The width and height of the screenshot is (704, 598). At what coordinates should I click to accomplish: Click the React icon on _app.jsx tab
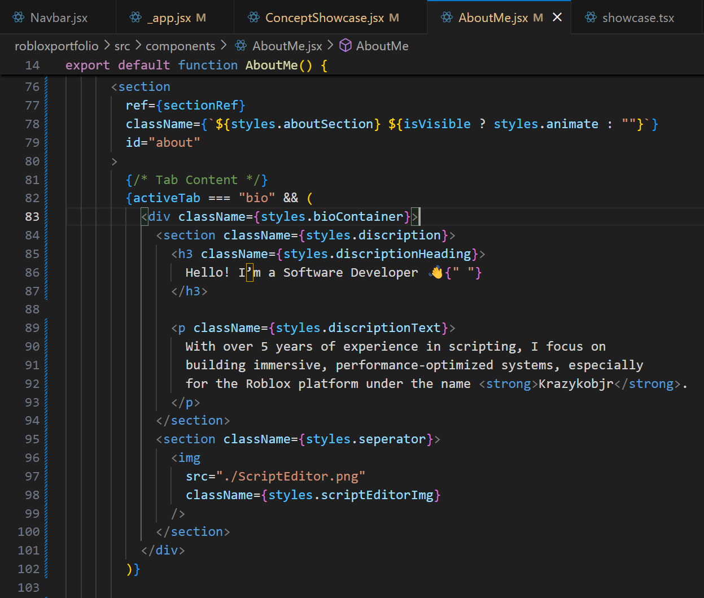point(135,18)
